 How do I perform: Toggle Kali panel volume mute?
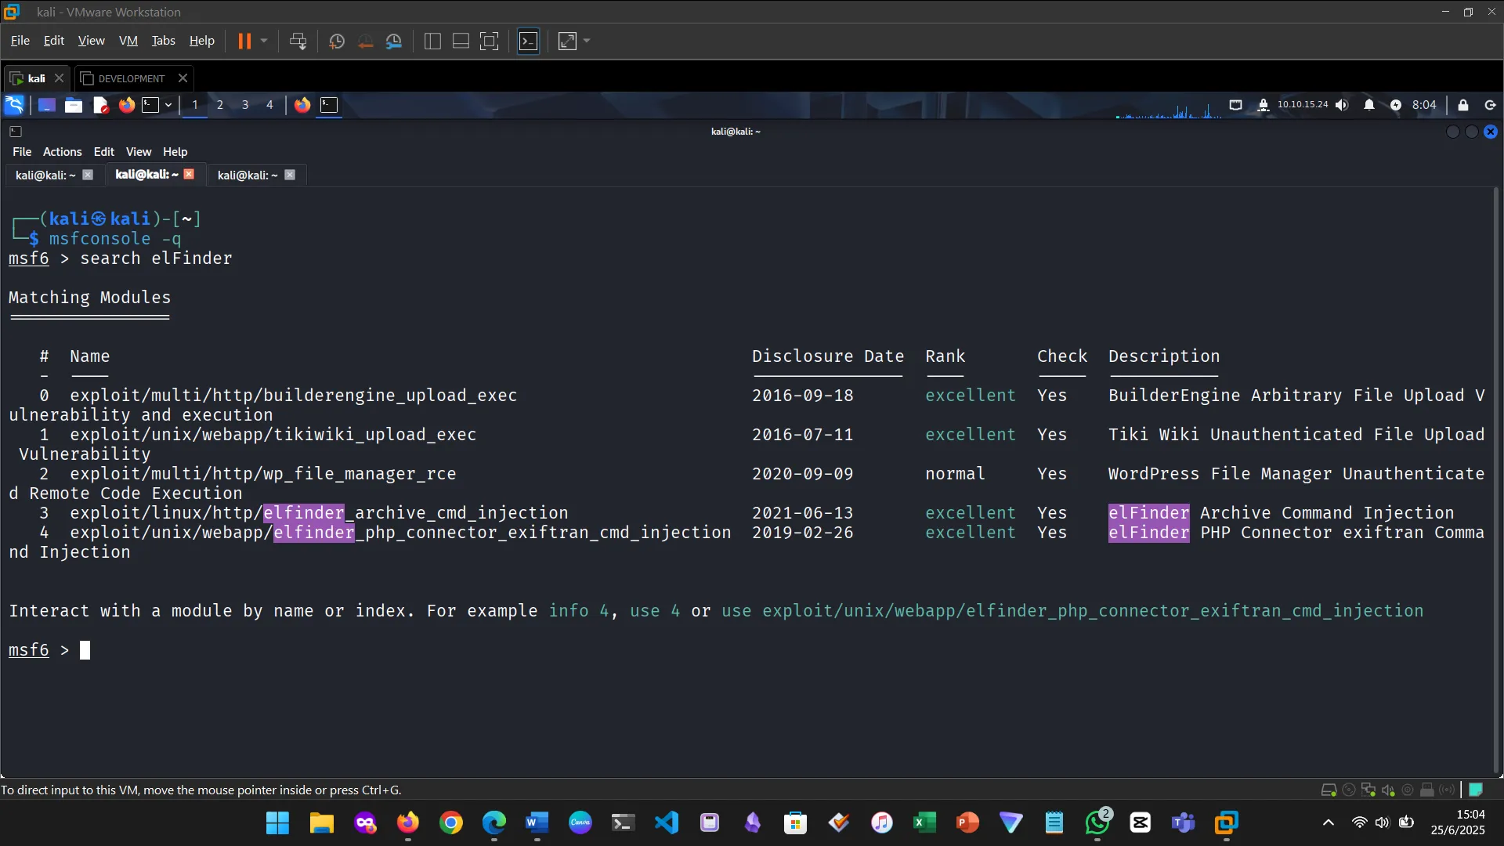tap(1342, 105)
